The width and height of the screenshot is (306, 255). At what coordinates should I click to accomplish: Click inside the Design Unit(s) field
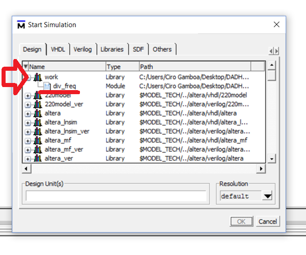tap(116, 196)
